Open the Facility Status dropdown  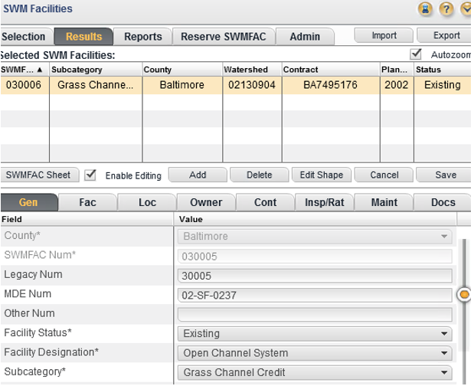coord(315,334)
